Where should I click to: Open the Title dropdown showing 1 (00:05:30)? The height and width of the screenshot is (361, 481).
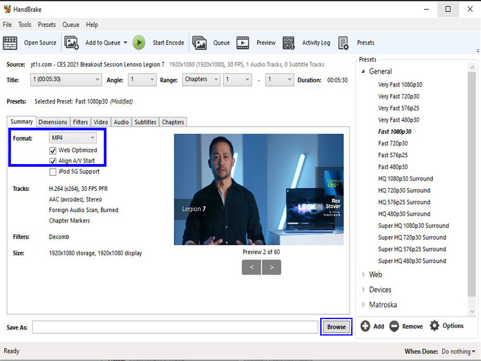click(x=66, y=80)
